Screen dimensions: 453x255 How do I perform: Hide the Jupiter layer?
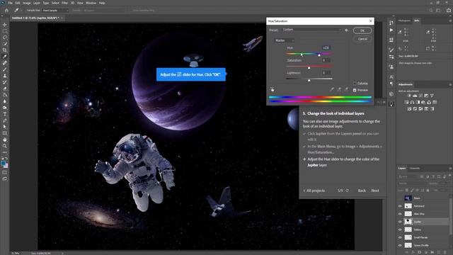(x=400, y=222)
